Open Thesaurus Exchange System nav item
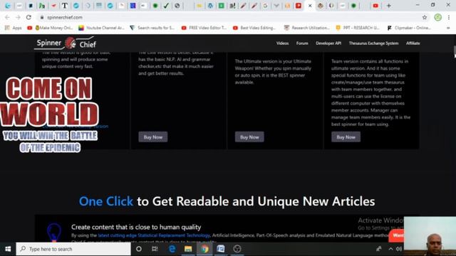 tap(373, 43)
